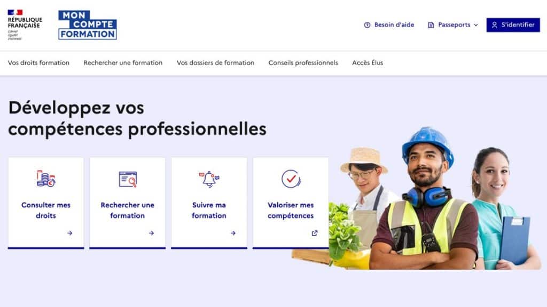The height and width of the screenshot is (307, 547).
Task: Open Suivre ma formation card title
Action: point(209,210)
